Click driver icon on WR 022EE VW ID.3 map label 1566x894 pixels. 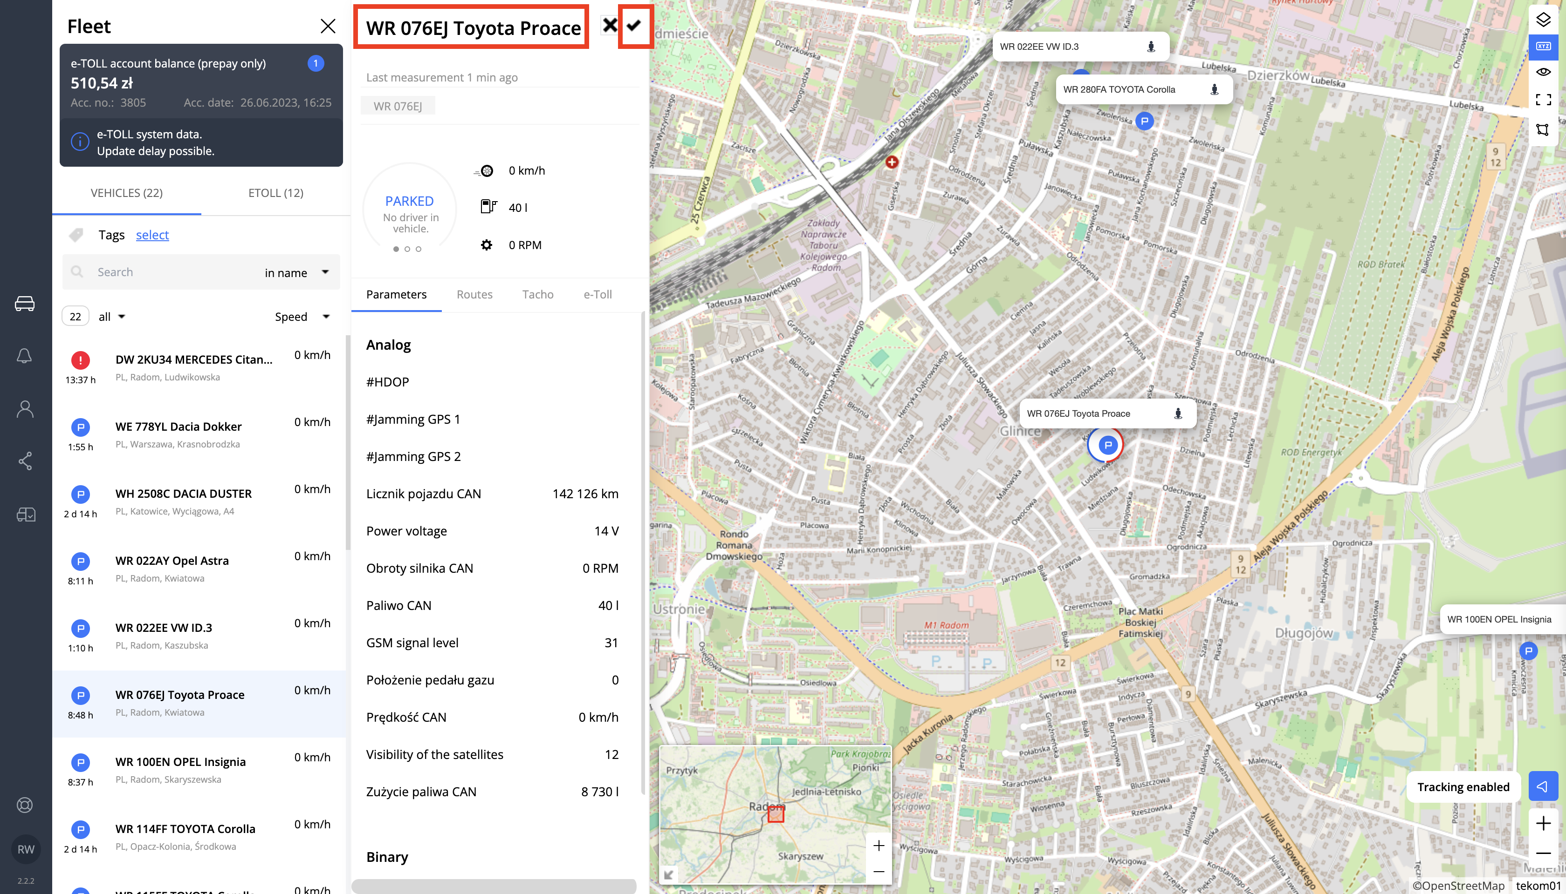pyautogui.click(x=1151, y=47)
